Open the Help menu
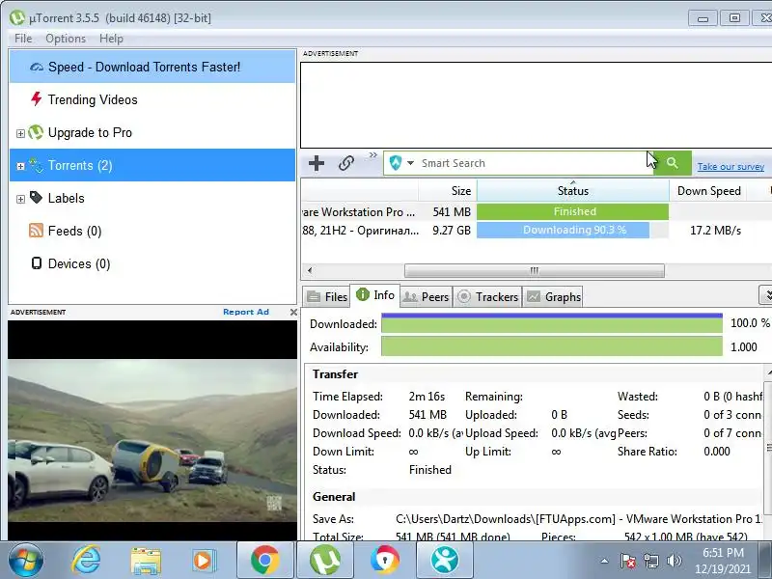The image size is (772, 579). click(111, 39)
